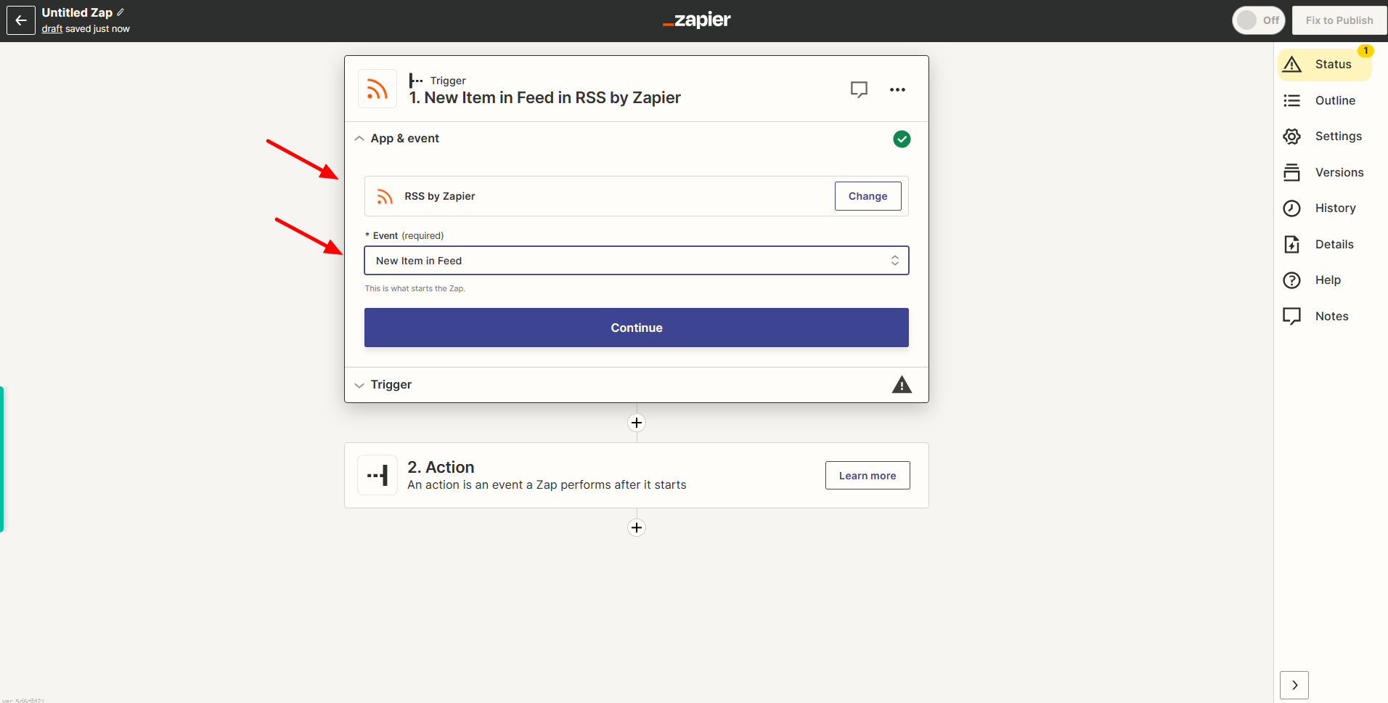Click the Trigger warning triangle icon

pos(902,385)
